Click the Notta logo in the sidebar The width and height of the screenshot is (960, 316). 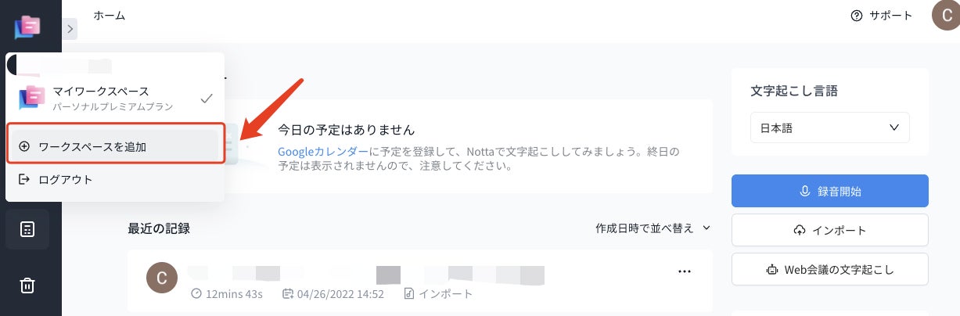pos(29,27)
